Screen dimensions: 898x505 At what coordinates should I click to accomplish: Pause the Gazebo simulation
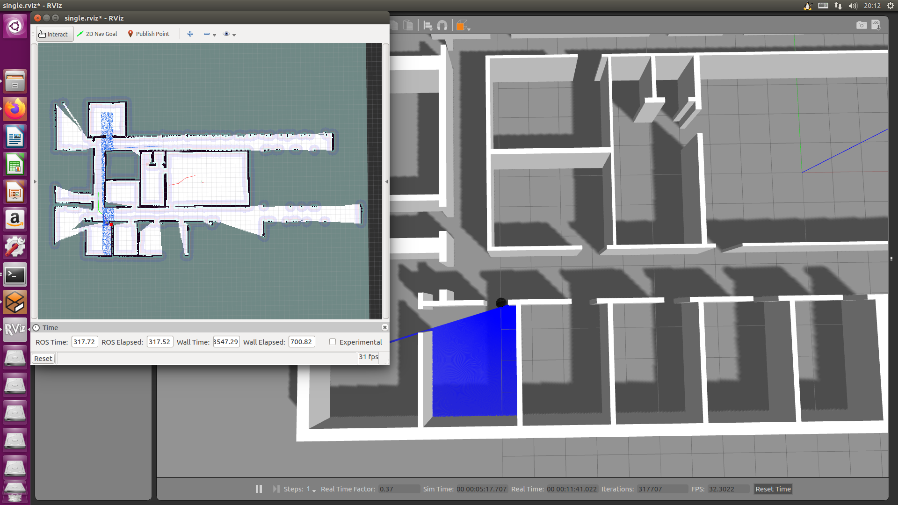coord(259,489)
